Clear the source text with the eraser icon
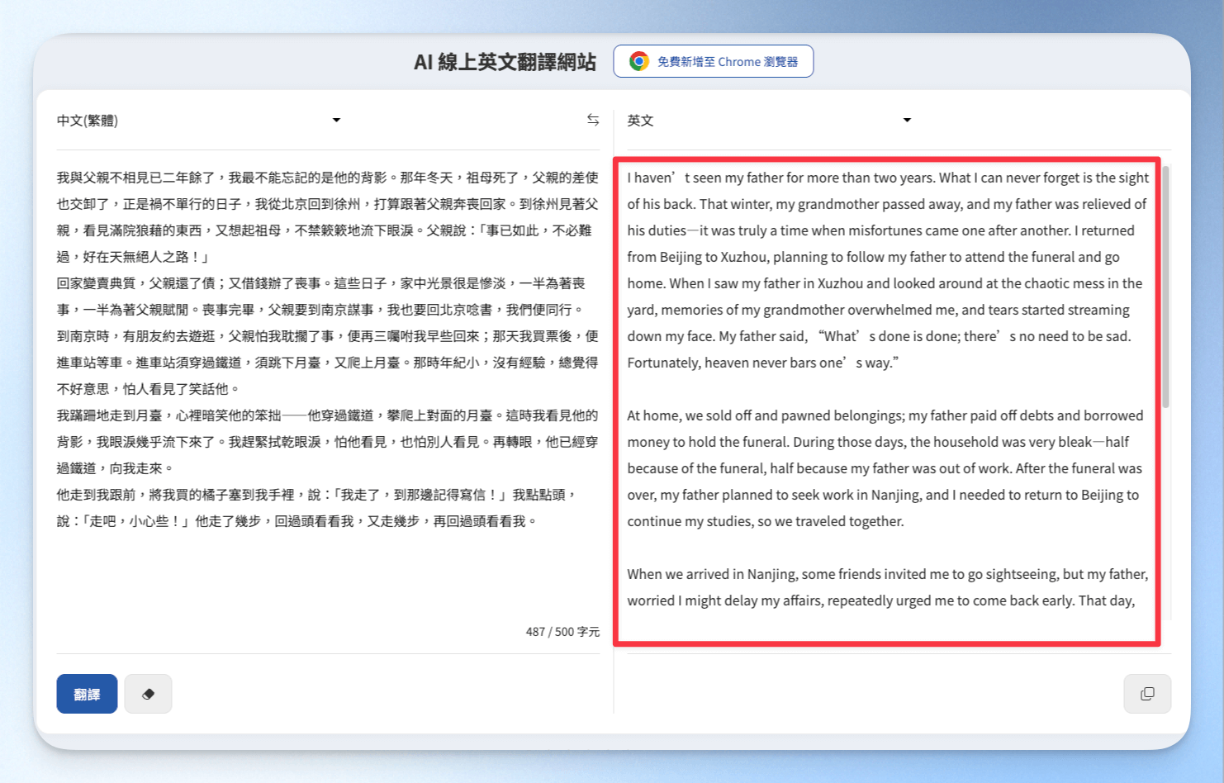 coord(148,694)
